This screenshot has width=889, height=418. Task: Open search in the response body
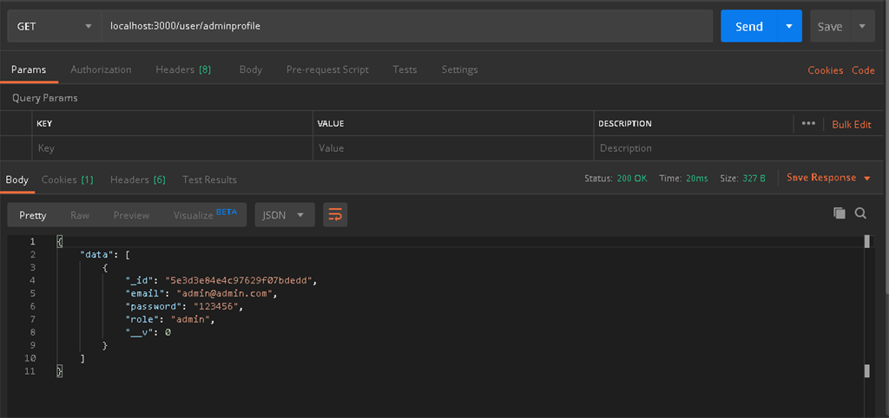(860, 213)
